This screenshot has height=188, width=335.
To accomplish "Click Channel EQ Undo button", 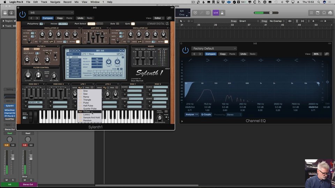I will tap(243, 54).
